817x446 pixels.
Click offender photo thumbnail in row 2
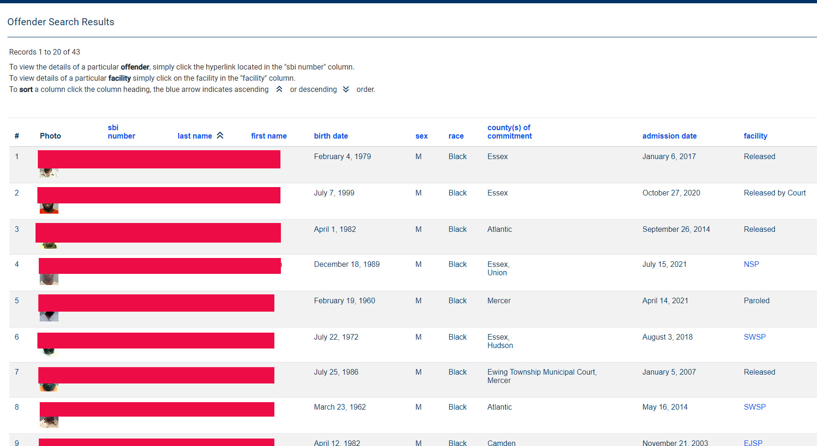point(49,209)
